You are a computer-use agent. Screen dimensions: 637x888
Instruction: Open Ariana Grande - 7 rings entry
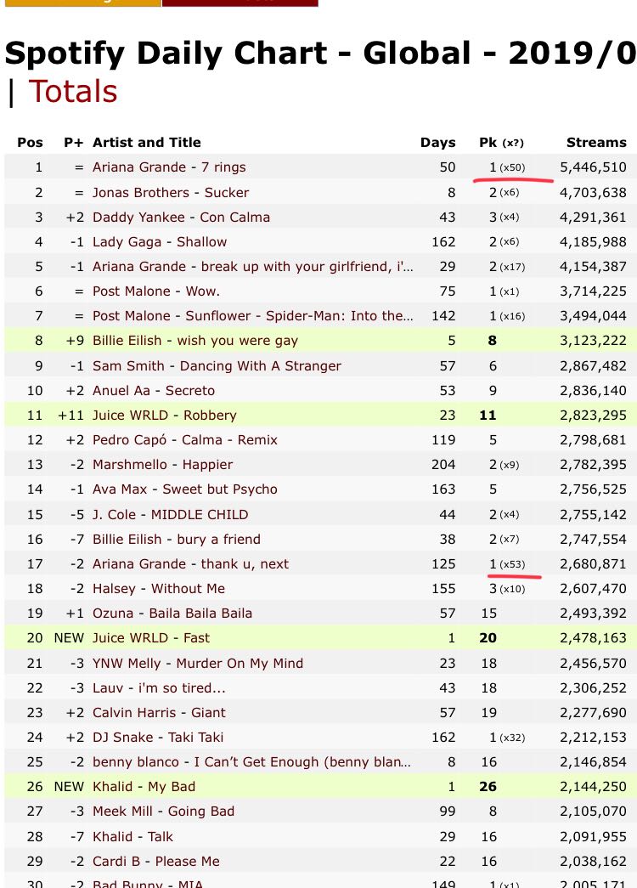(x=169, y=167)
